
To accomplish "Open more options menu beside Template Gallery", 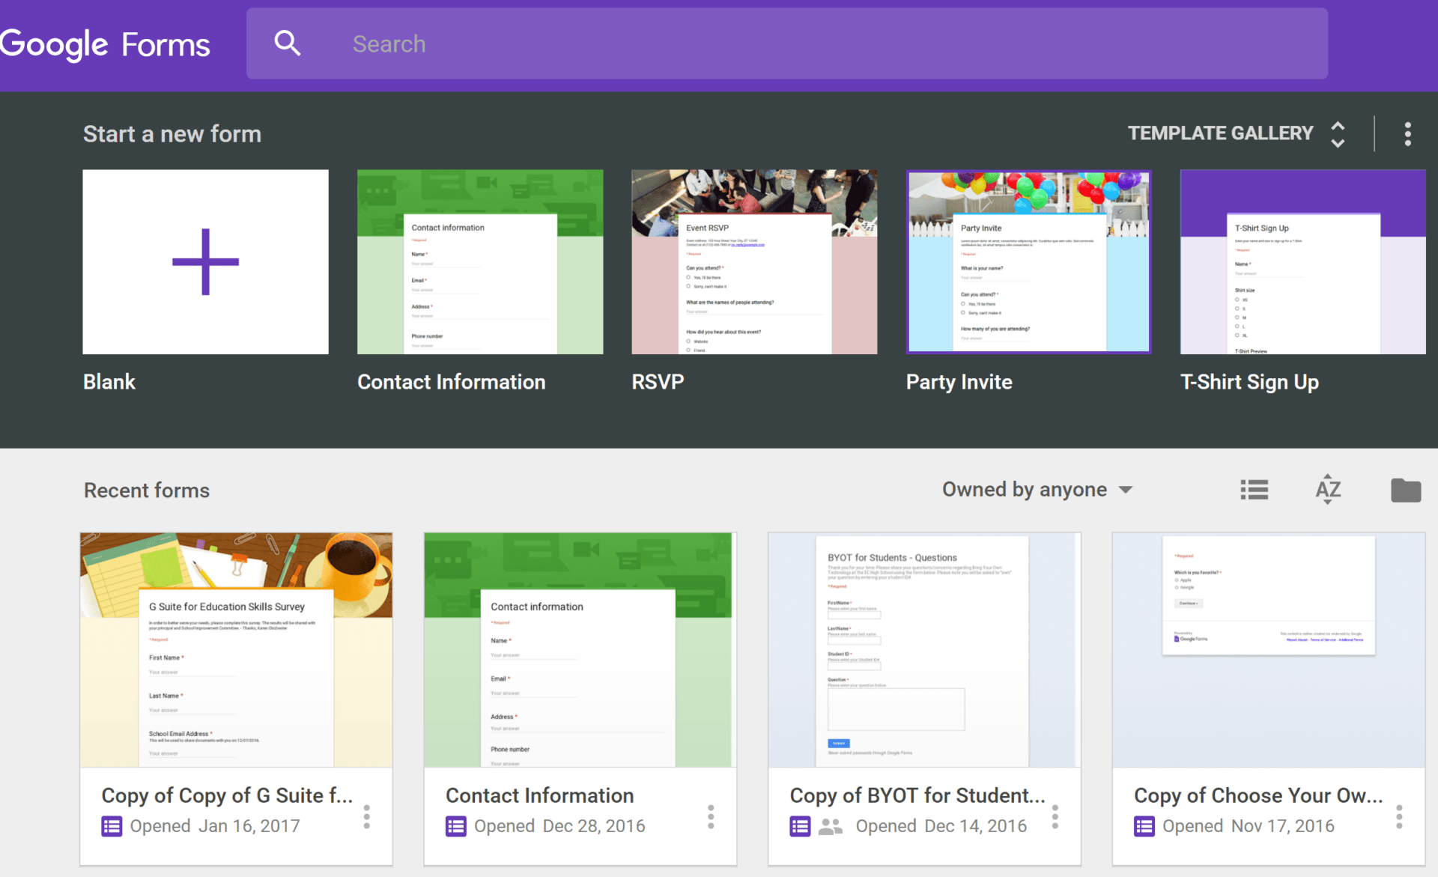I will pyautogui.click(x=1407, y=134).
